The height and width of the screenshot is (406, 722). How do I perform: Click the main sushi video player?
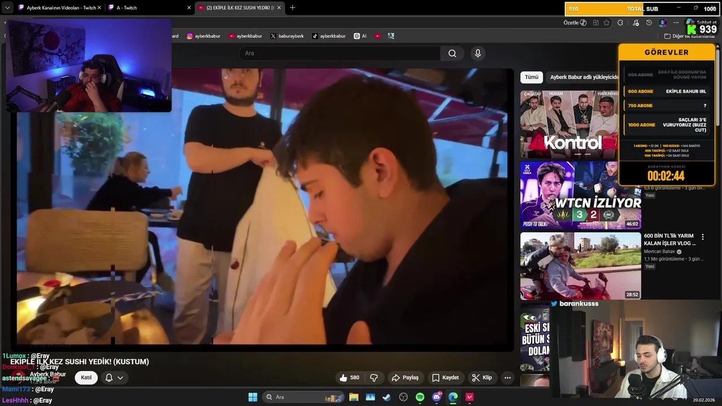point(264,207)
